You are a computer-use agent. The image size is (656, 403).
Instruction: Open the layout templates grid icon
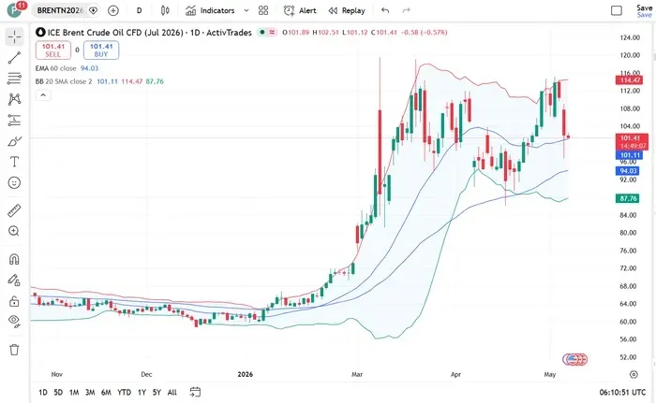[263, 10]
